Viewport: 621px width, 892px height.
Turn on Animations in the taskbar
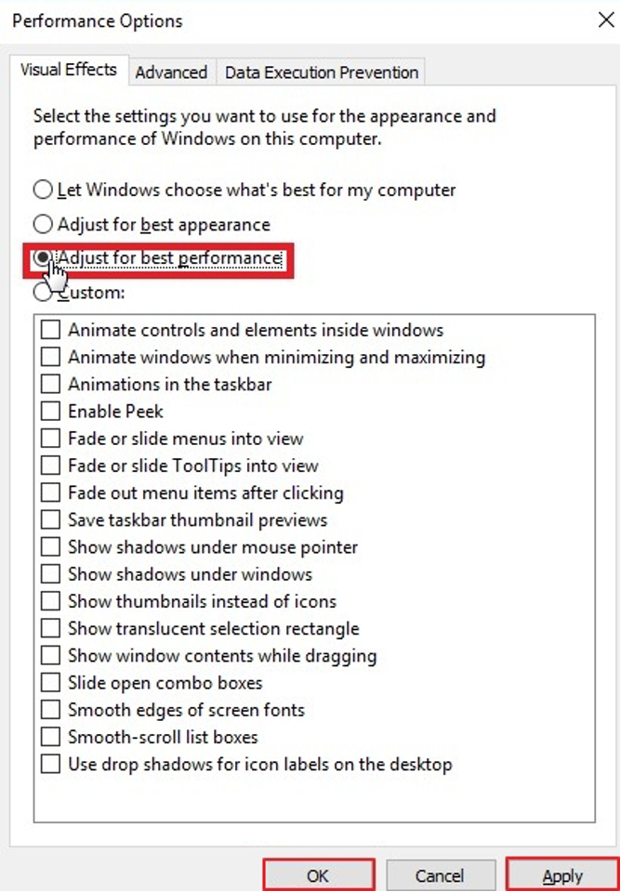click(x=51, y=384)
